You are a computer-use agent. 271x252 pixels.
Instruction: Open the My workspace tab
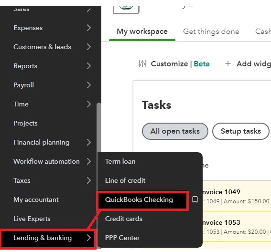point(142,31)
